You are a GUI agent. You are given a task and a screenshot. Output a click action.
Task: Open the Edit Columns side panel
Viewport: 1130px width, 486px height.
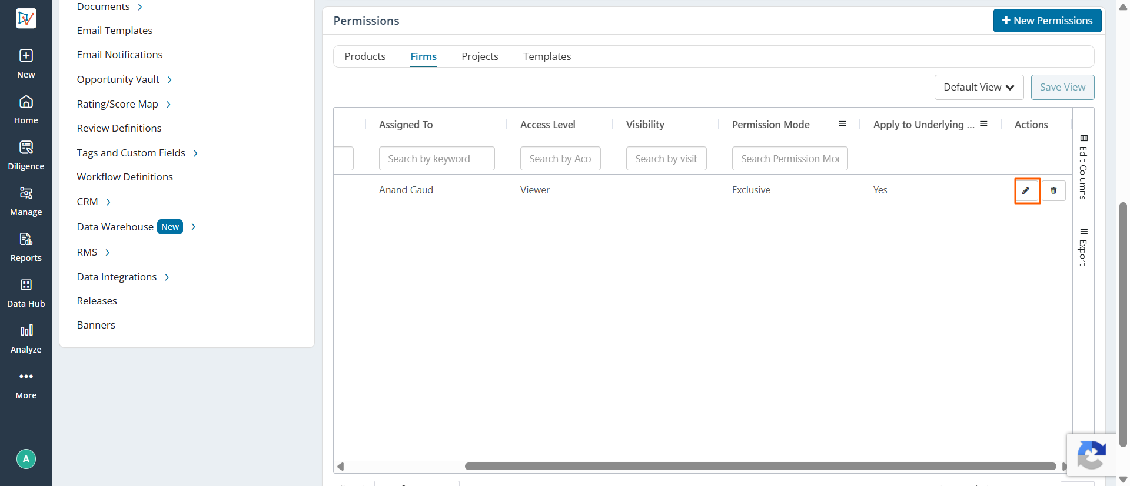click(x=1084, y=167)
